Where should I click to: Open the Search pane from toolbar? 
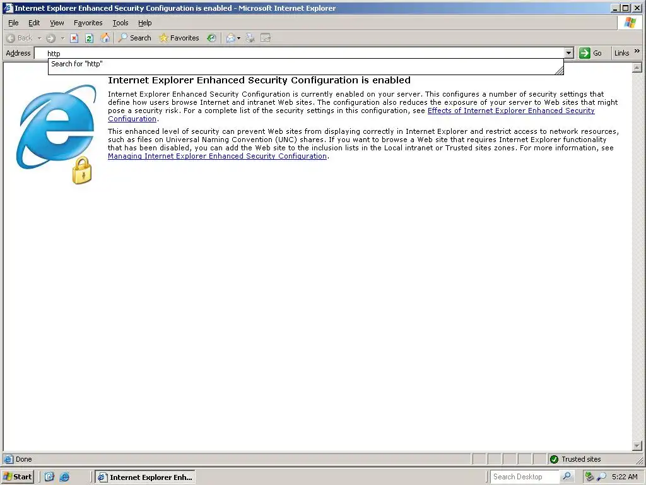tap(135, 38)
